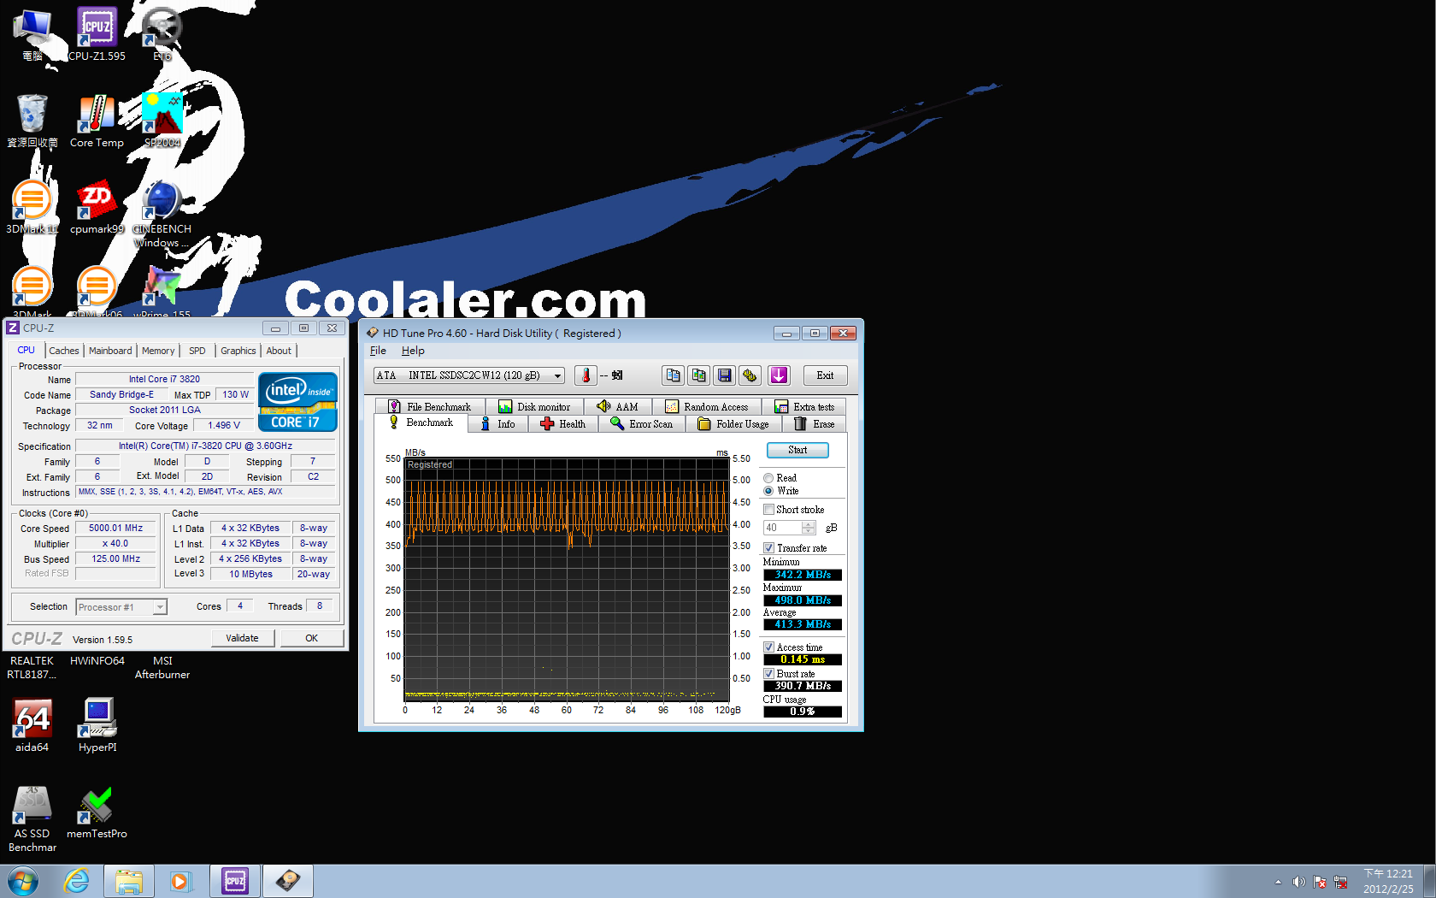Click the Start benchmark button

(797, 450)
